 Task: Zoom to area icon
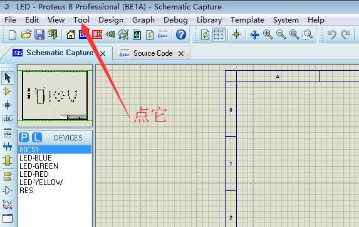click(308, 35)
